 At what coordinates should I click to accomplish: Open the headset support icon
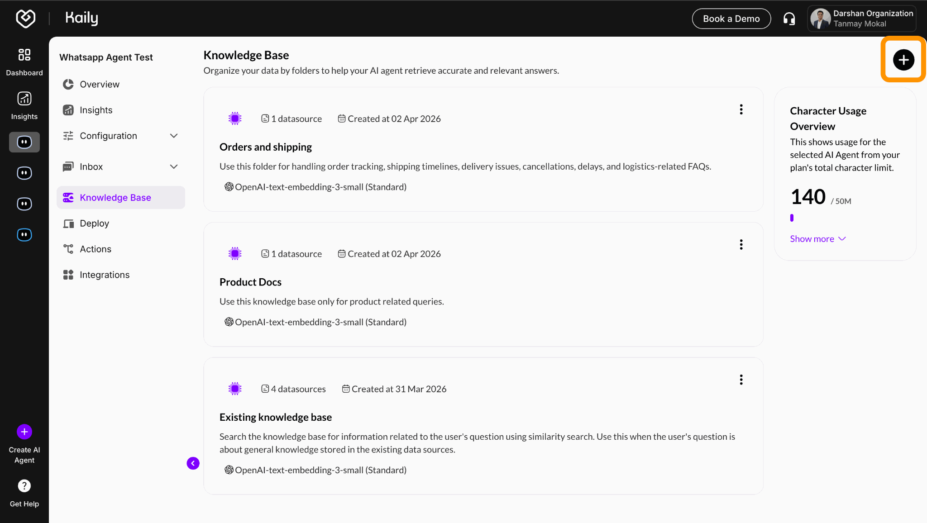789,19
